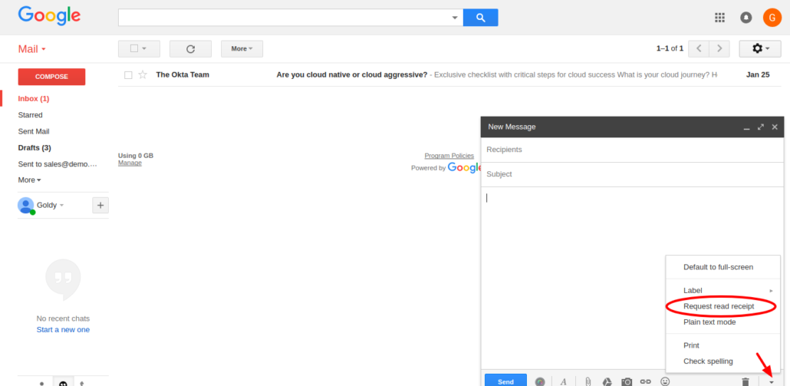
Task: Star The Okta Team email
Action: click(x=143, y=74)
